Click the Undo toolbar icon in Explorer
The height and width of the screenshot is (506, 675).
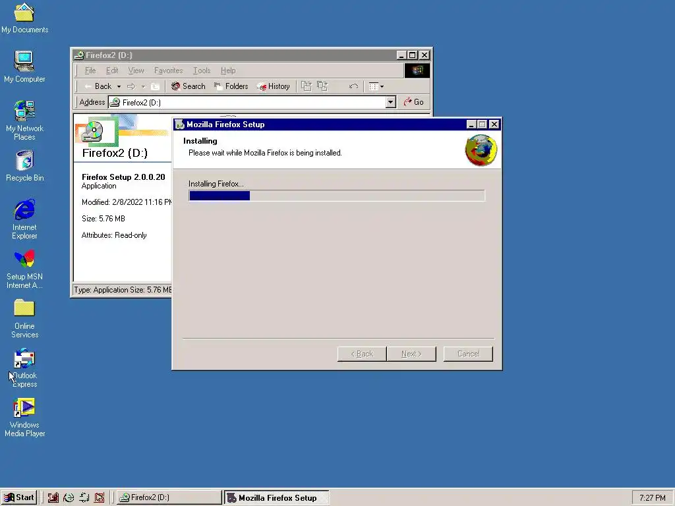tap(353, 86)
